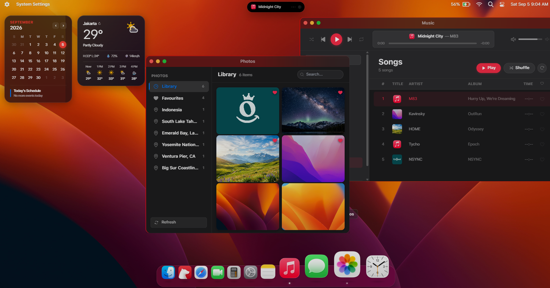Open the Ventura Pier, CA location album
The width and height of the screenshot is (550, 288).
pos(179,156)
